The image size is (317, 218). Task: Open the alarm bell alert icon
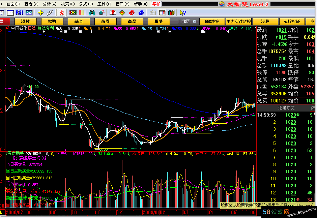pyautogui.click(x=102, y=13)
